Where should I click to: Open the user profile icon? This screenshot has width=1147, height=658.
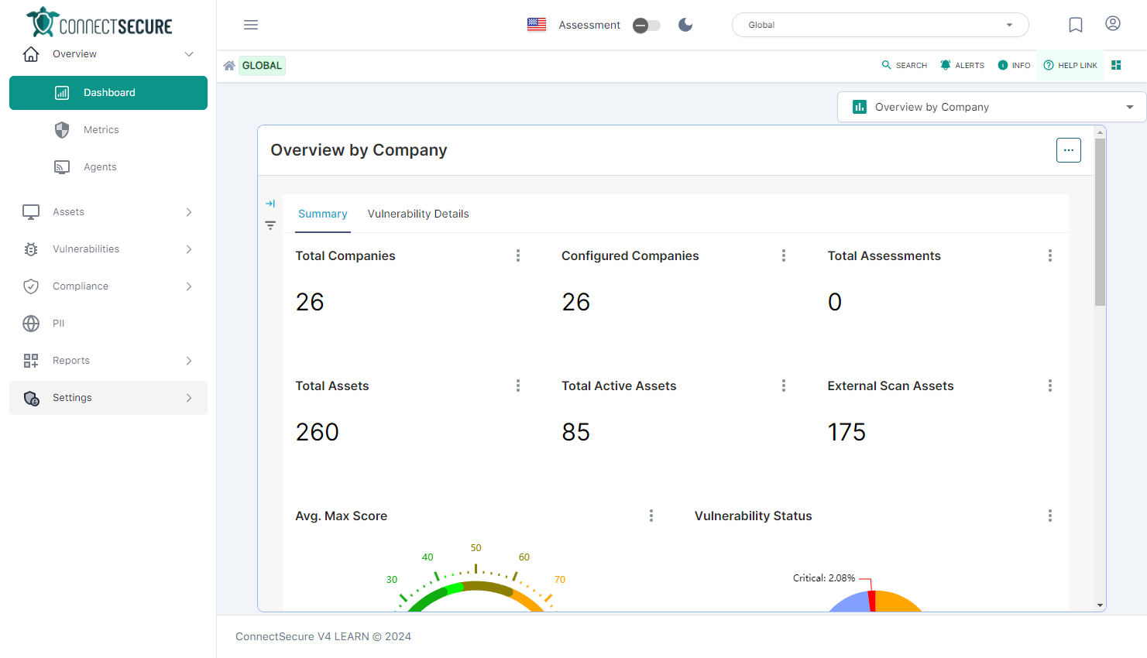(1113, 24)
